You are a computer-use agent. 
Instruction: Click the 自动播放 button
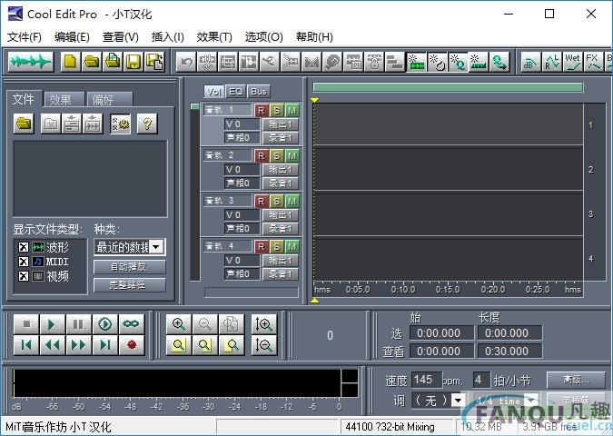click(x=129, y=267)
